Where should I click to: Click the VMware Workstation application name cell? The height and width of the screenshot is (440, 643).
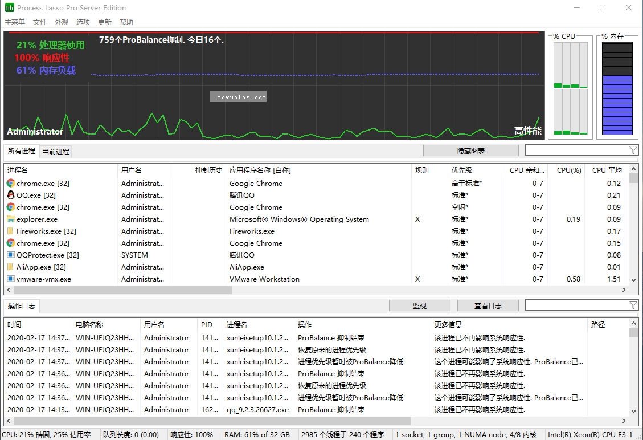(264, 279)
